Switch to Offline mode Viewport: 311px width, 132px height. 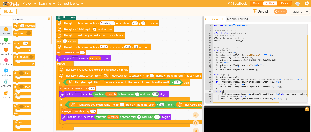click(x=270, y=3)
